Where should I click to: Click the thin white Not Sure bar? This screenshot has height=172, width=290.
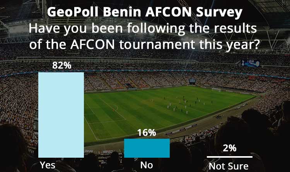pyautogui.click(x=230, y=157)
